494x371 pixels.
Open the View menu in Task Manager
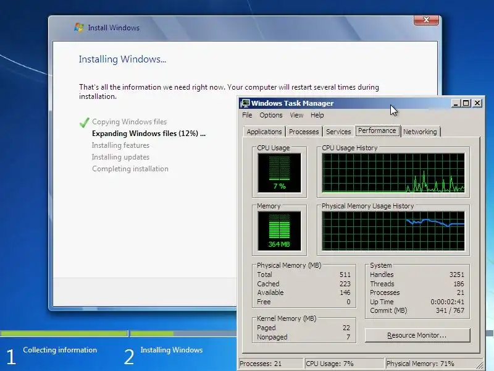coord(296,115)
